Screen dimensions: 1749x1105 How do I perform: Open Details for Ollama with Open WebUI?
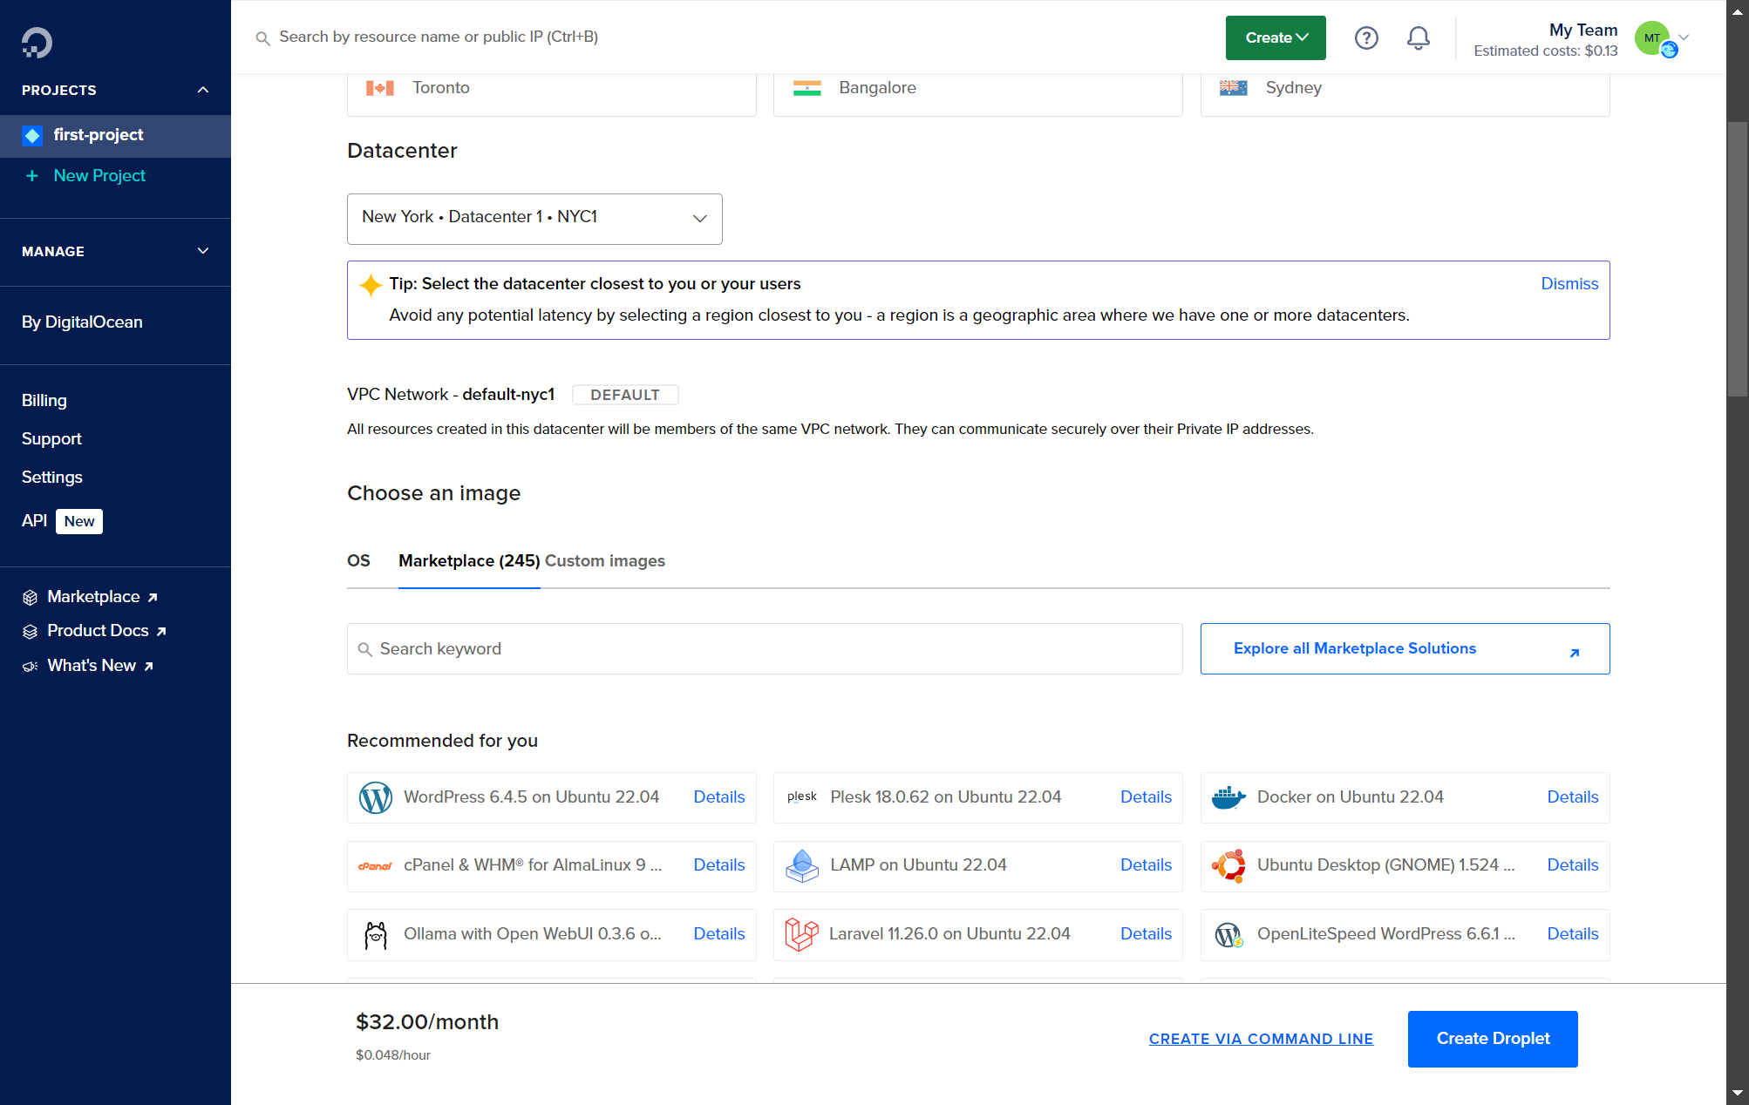point(719,934)
